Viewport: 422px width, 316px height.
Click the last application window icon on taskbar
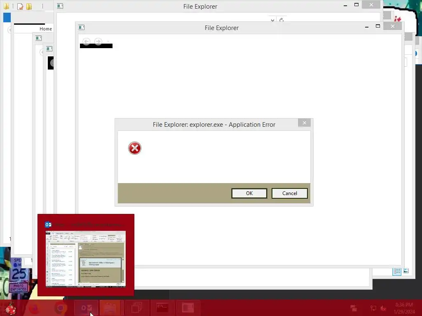coord(188,308)
